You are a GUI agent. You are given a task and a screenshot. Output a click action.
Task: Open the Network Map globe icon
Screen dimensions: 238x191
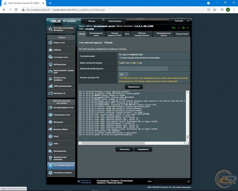(x=50, y=43)
